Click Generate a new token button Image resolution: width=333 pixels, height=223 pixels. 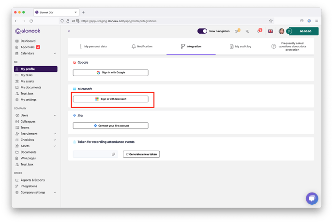141,154
